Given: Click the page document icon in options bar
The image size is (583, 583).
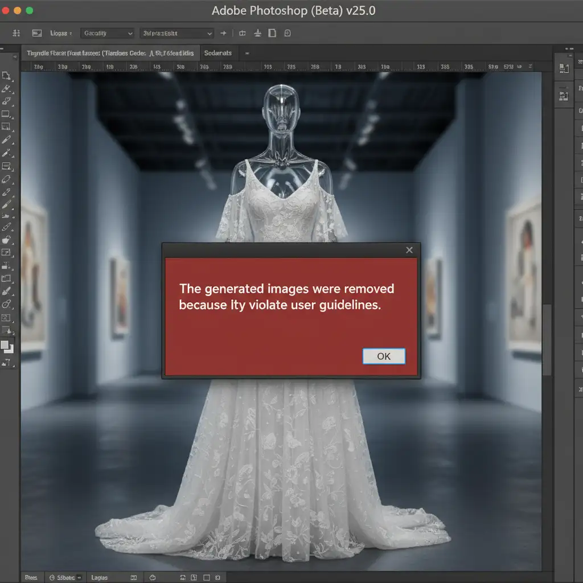Looking at the screenshot, I should click(x=272, y=34).
